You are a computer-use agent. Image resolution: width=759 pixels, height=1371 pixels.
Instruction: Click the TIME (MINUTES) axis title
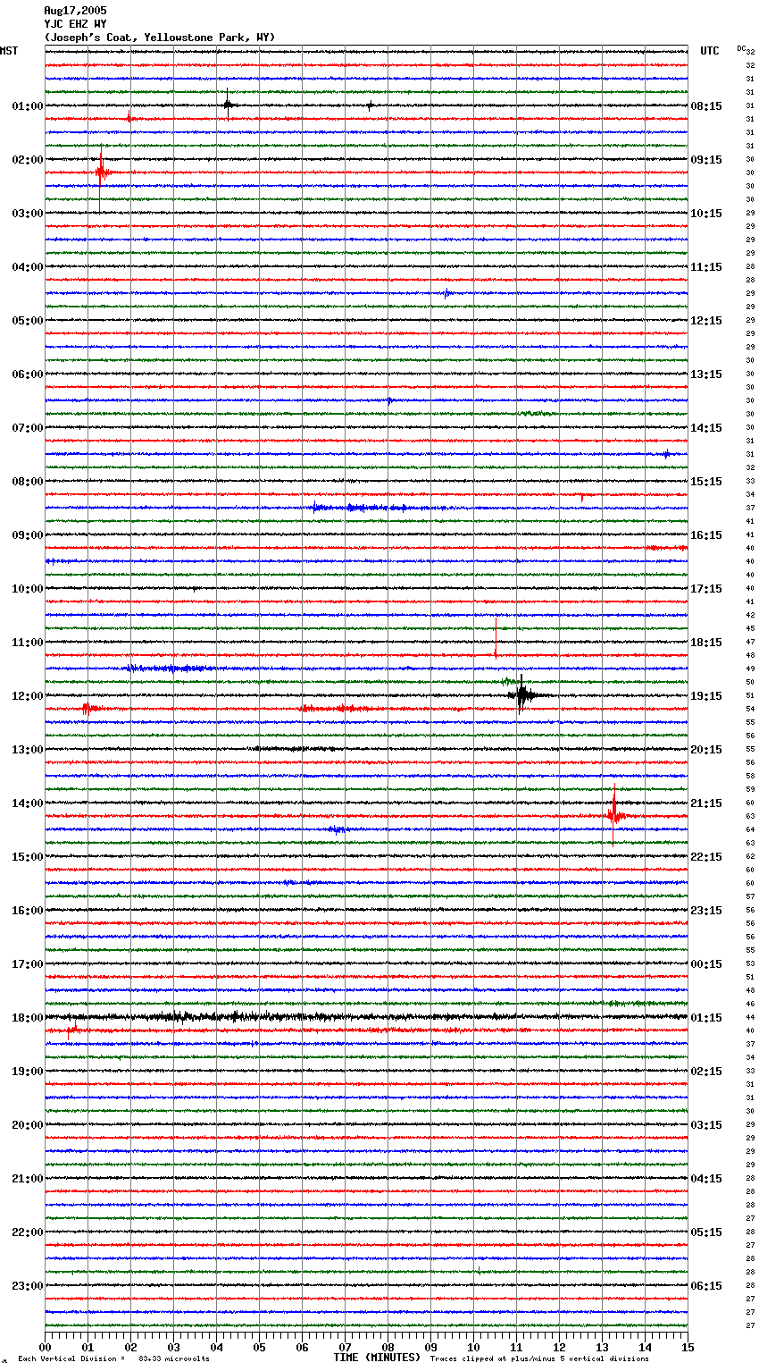tap(377, 1358)
